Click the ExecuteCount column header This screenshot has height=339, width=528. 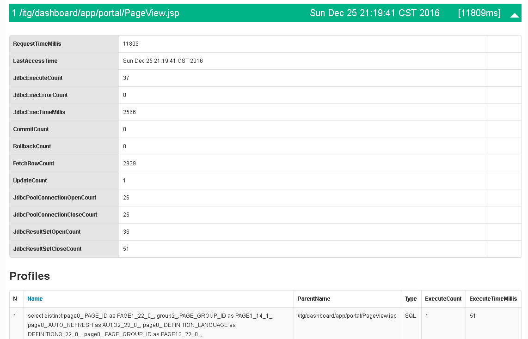click(443, 299)
